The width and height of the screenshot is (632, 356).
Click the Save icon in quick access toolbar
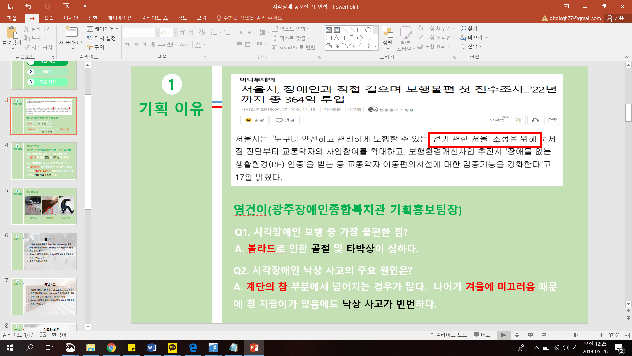pyautogui.click(x=11, y=6)
